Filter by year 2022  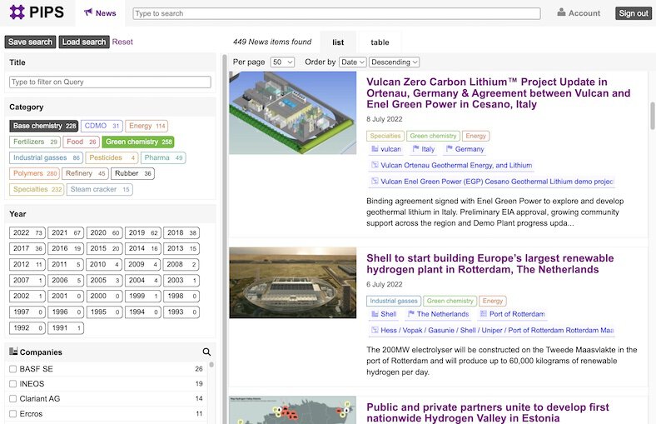[x=27, y=232]
